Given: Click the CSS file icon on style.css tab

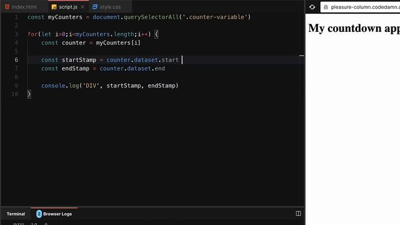Looking at the screenshot, I should 95,7.
